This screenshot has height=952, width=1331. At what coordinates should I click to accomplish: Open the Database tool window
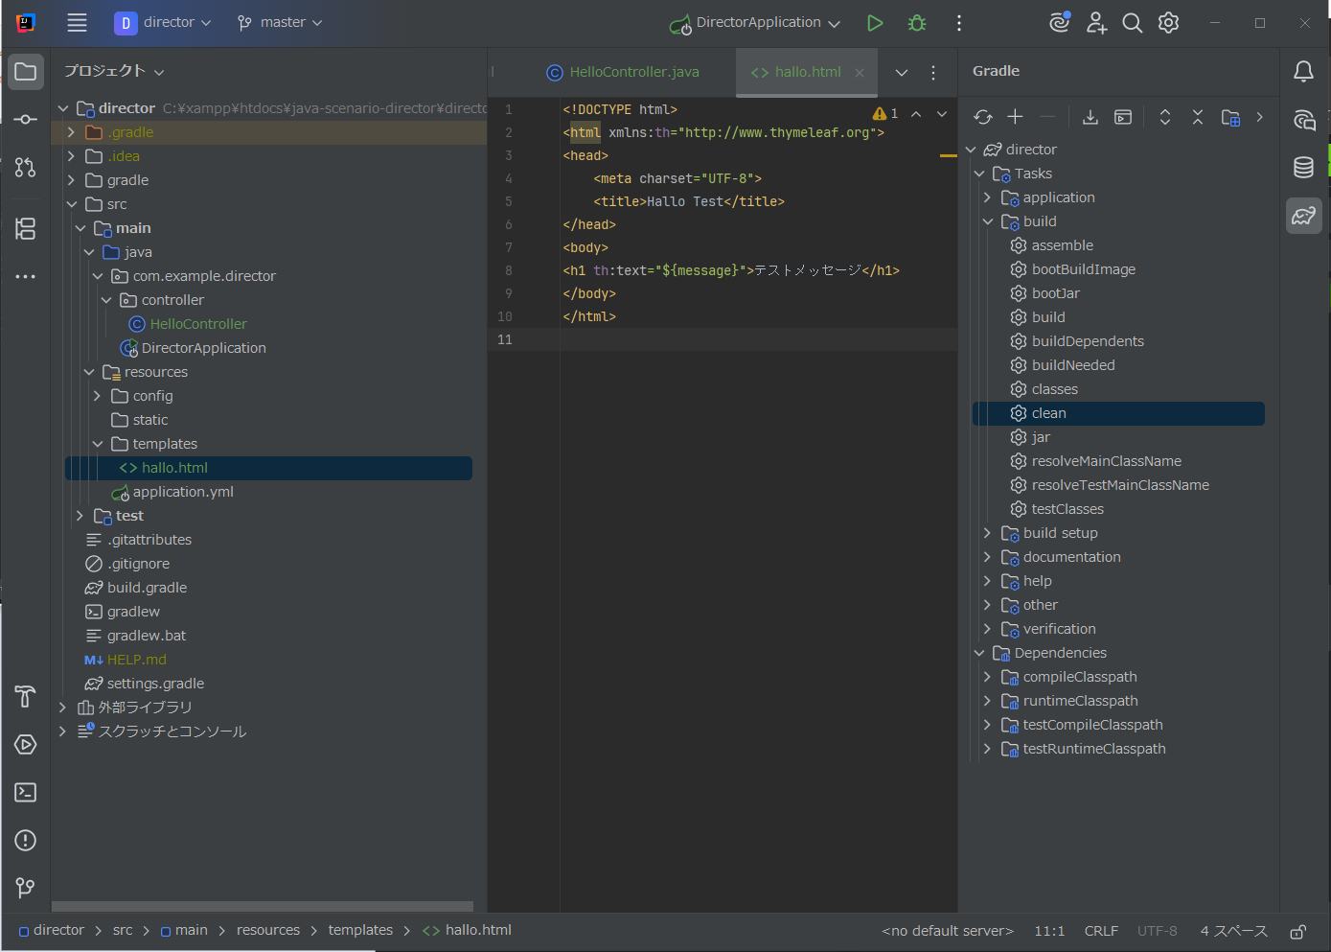[x=1304, y=168]
